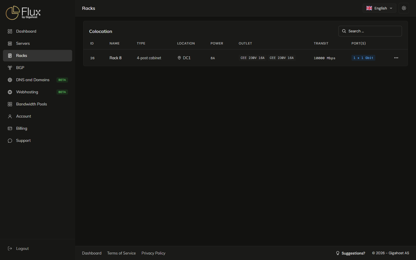Click the DNS and Domains globe icon
This screenshot has height=260, width=416.
tap(10, 80)
